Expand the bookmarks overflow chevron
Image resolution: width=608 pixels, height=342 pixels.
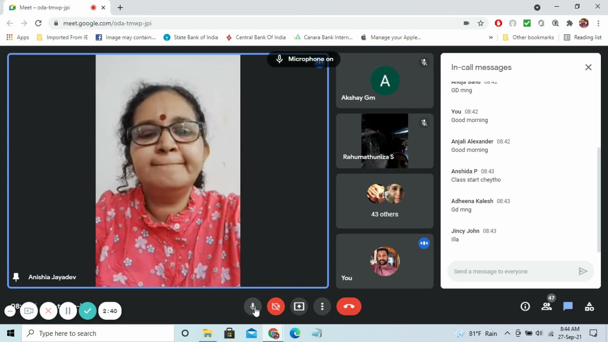[491, 37]
